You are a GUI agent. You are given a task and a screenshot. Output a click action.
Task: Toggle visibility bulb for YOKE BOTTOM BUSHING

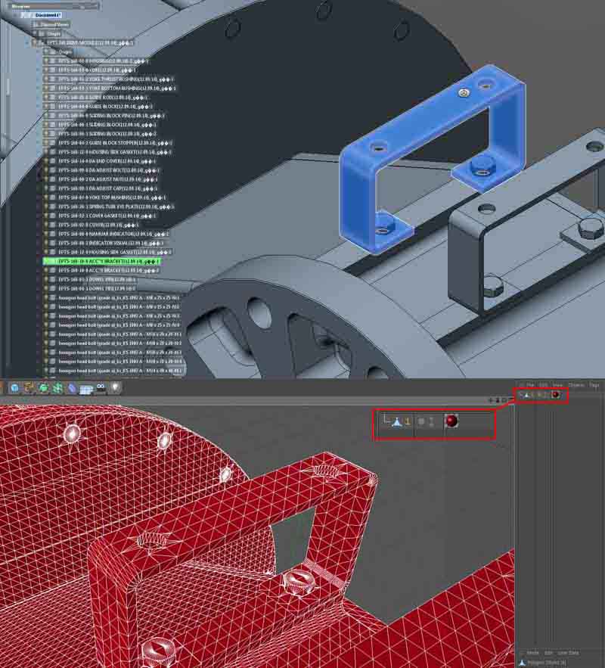[46, 89]
